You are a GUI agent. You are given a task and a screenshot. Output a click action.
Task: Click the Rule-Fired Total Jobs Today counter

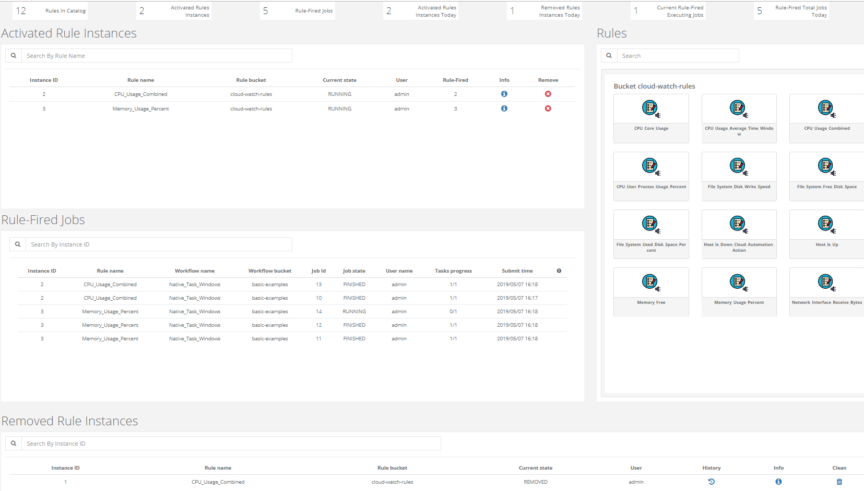(791, 11)
